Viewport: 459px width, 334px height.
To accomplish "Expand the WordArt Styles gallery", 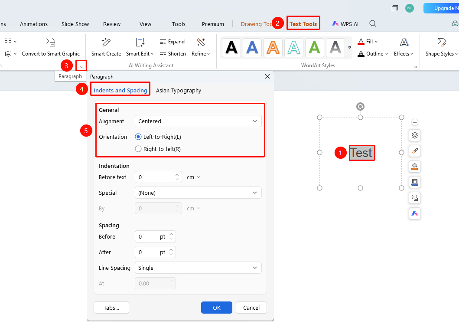I will 350,47.
